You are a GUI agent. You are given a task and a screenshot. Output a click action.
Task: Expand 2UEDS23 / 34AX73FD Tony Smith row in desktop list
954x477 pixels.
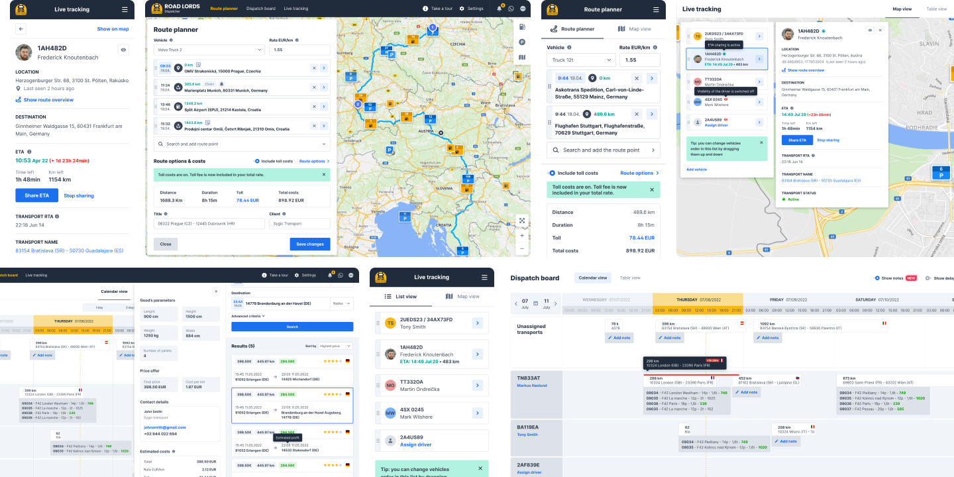coord(760,36)
